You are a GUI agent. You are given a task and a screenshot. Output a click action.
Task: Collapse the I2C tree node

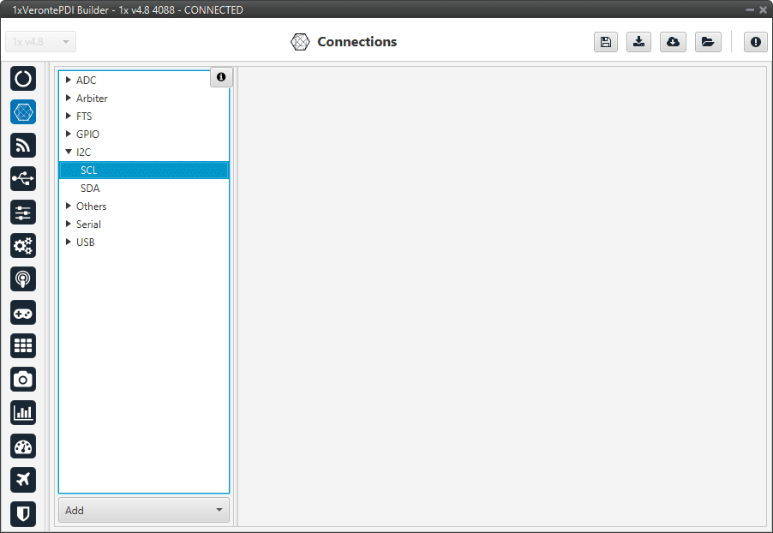coord(69,152)
